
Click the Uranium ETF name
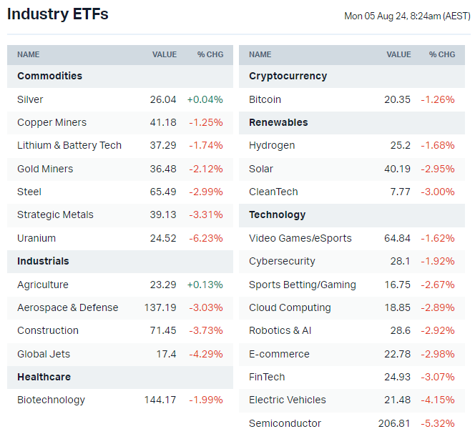36,238
